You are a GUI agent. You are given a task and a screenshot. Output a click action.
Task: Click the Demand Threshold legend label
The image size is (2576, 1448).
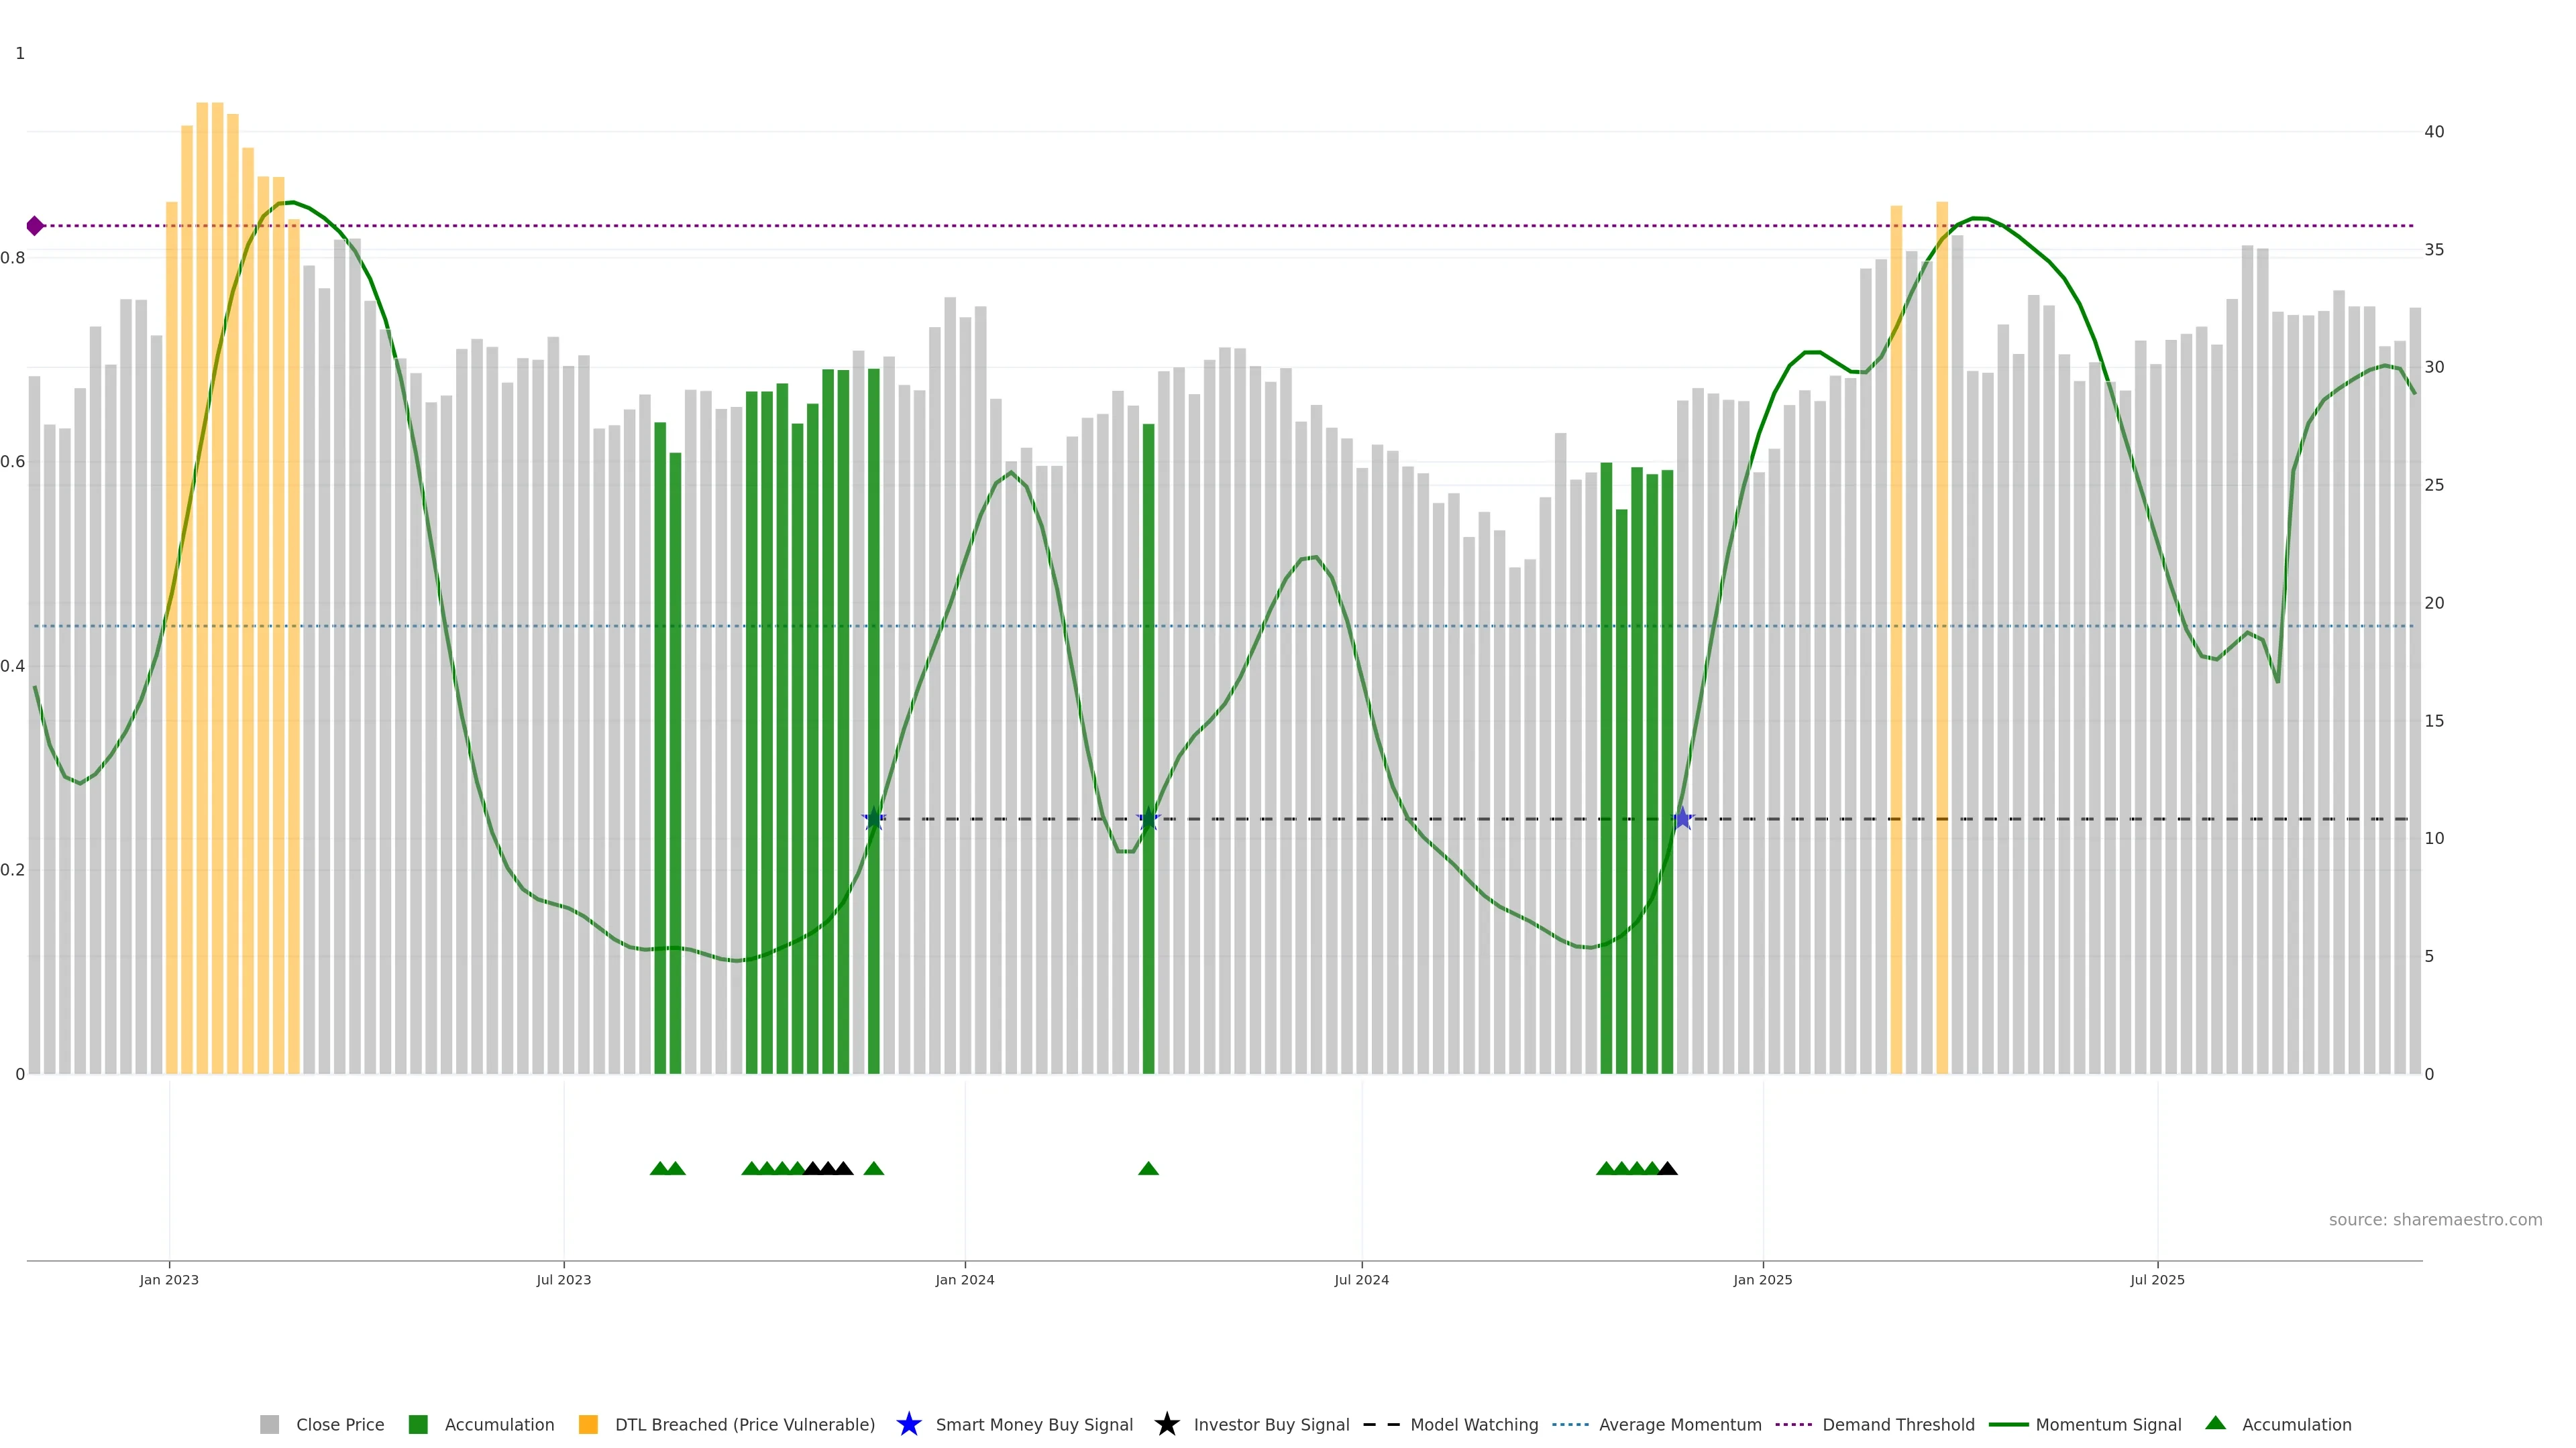point(1898,1425)
